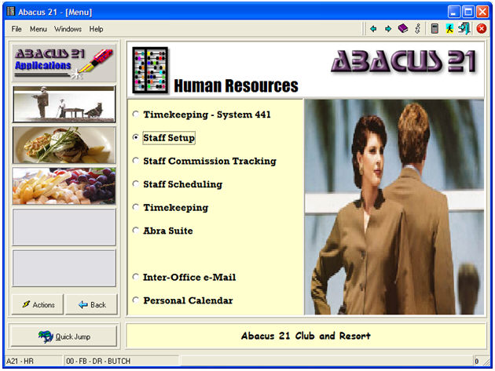Image resolution: width=495 pixels, height=371 pixels.
Task: Select the Staff Commission Tracking option
Action: click(136, 162)
